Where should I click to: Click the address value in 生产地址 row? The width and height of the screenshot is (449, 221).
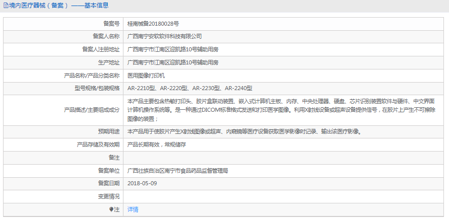(173, 62)
